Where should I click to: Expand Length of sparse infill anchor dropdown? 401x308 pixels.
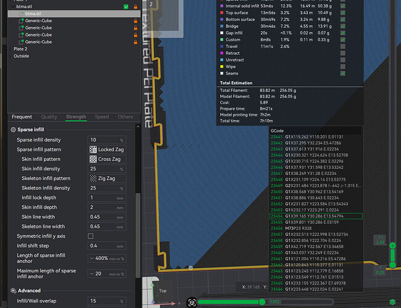[107, 259]
